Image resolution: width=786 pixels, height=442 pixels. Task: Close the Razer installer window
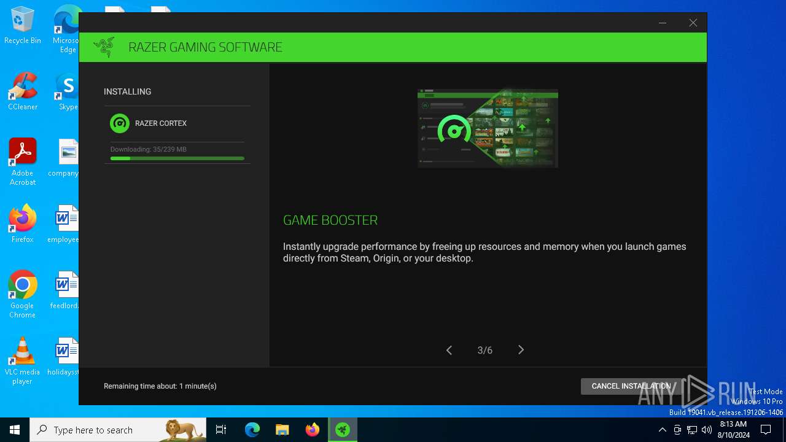[693, 23]
